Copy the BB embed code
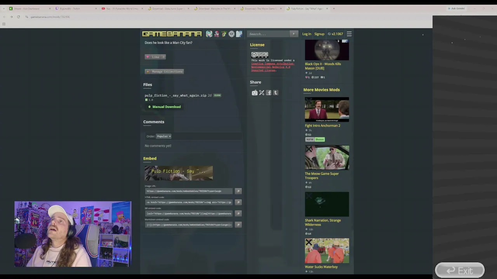 pyautogui.click(x=238, y=214)
